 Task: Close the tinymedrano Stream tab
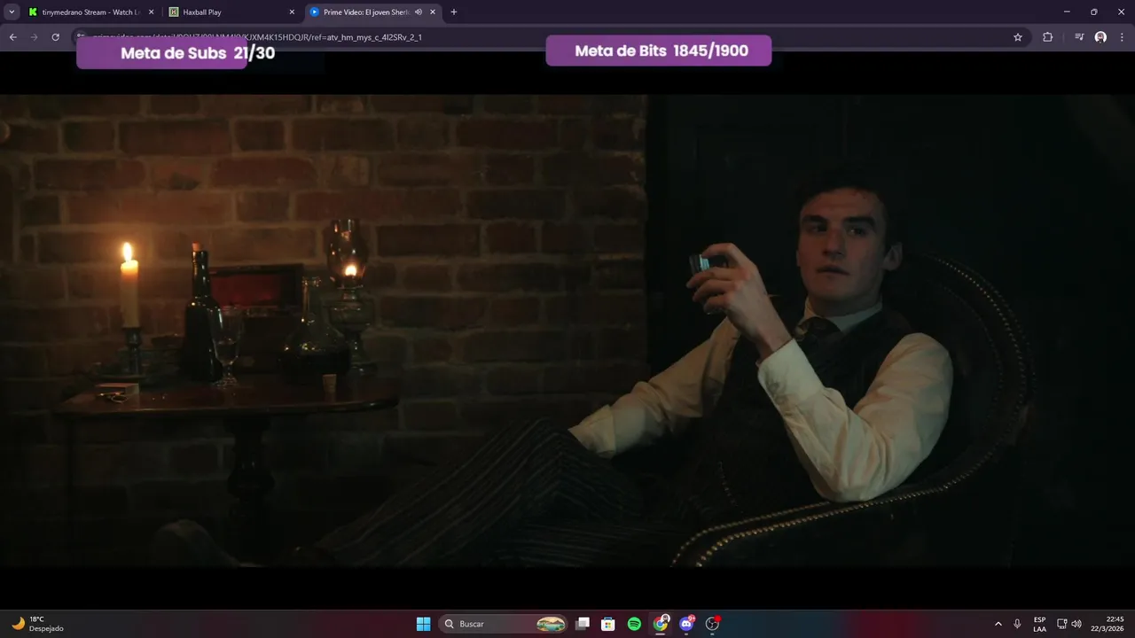coord(151,12)
